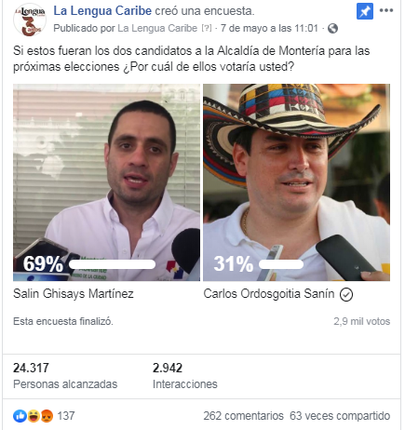
Task: Click the blue pin post icon
Action: pos(365,11)
